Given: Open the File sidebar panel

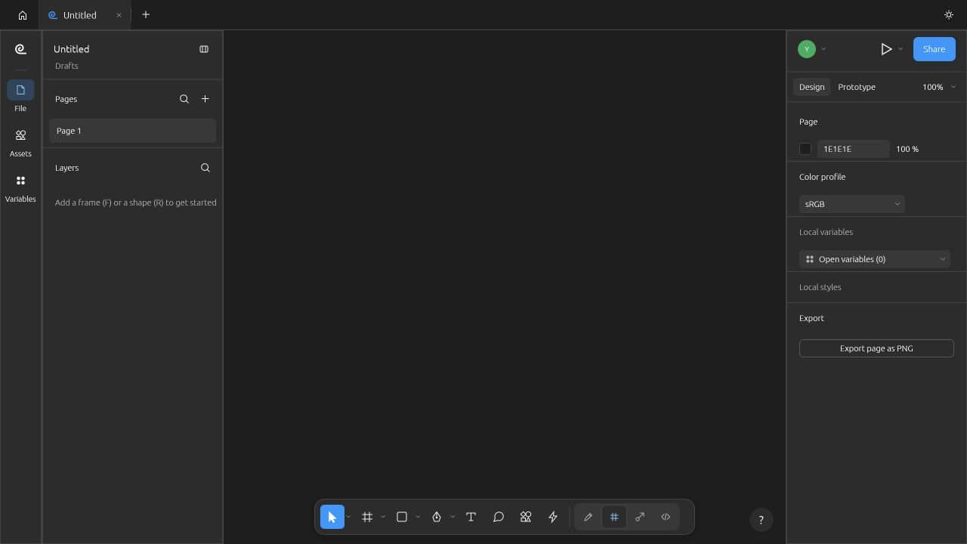Looking at the screenshot, I should pyautogui.click(x=20, y=97).
